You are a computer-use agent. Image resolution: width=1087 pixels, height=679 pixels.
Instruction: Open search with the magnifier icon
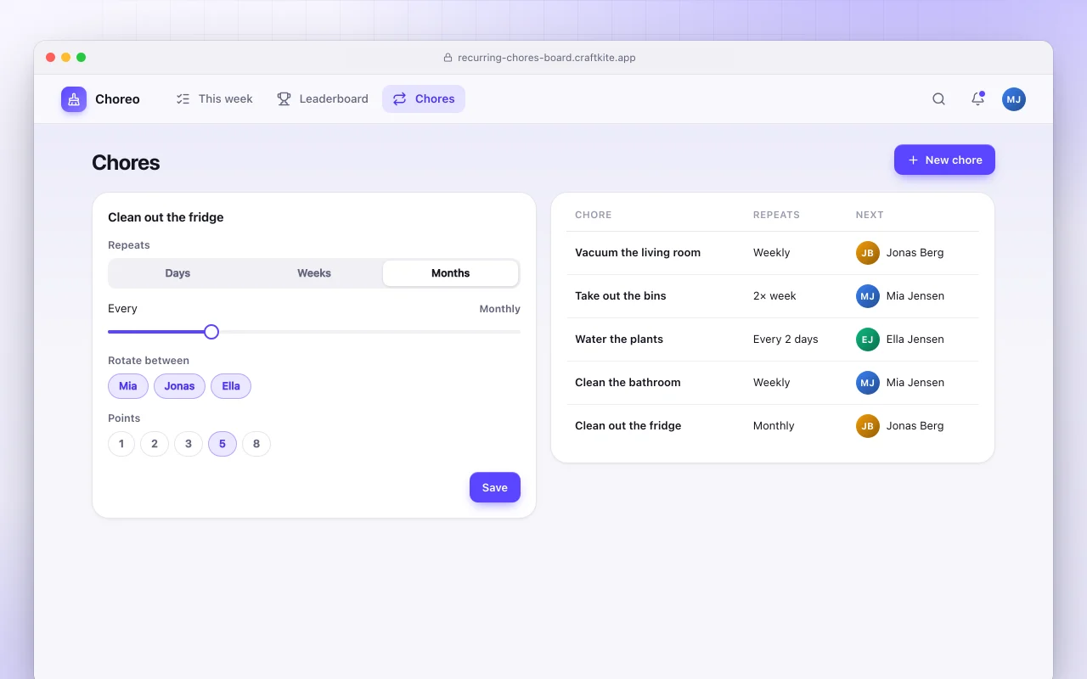[938, 99]
